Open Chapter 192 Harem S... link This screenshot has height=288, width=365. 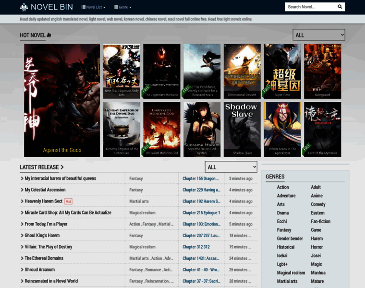coord(201,201)
